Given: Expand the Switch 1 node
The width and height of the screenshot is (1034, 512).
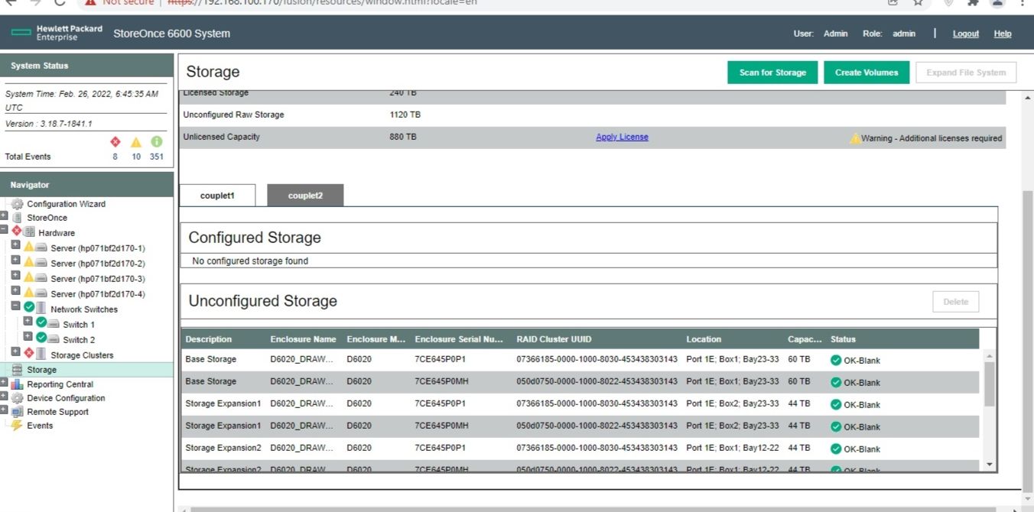Looking at the screenshot, I should click(28, 321).
